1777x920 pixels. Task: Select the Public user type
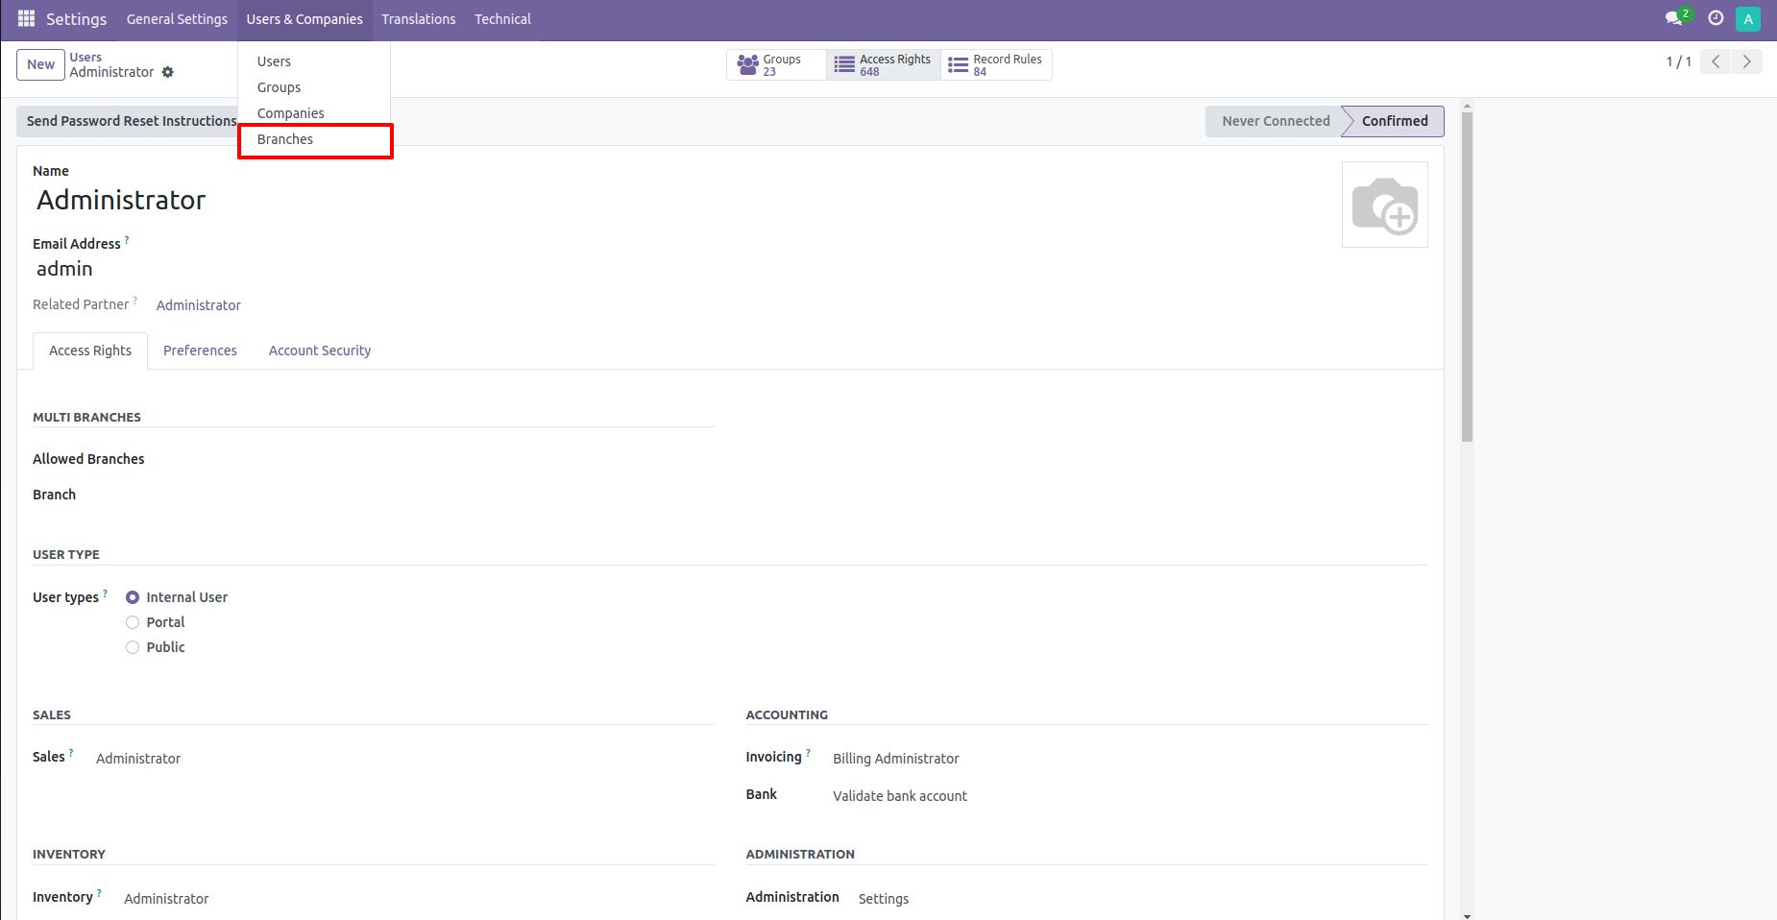click(133, 646)
